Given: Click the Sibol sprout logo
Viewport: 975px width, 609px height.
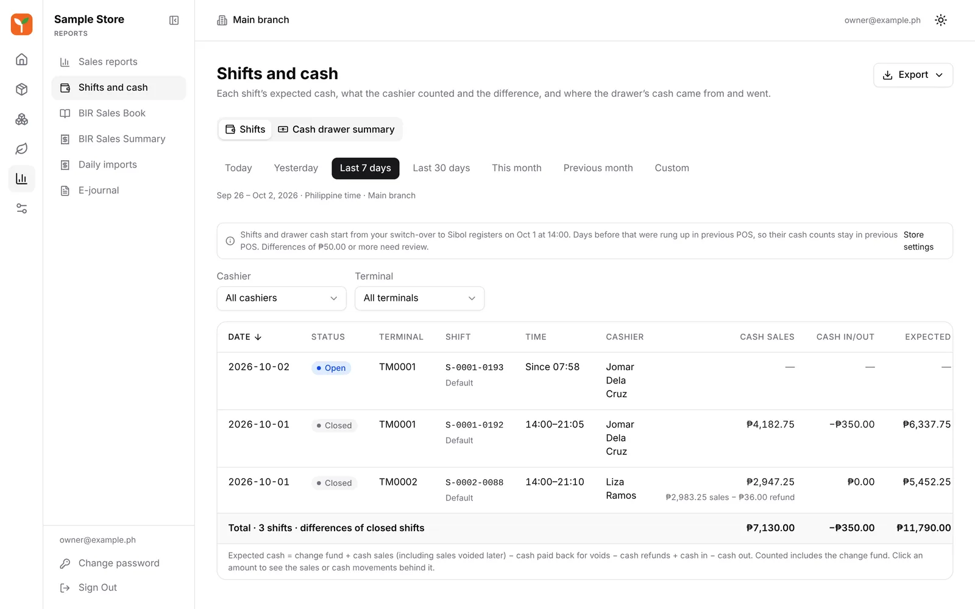Looking at the screenshot, I should pyautogui.click(x=21, y=24).
